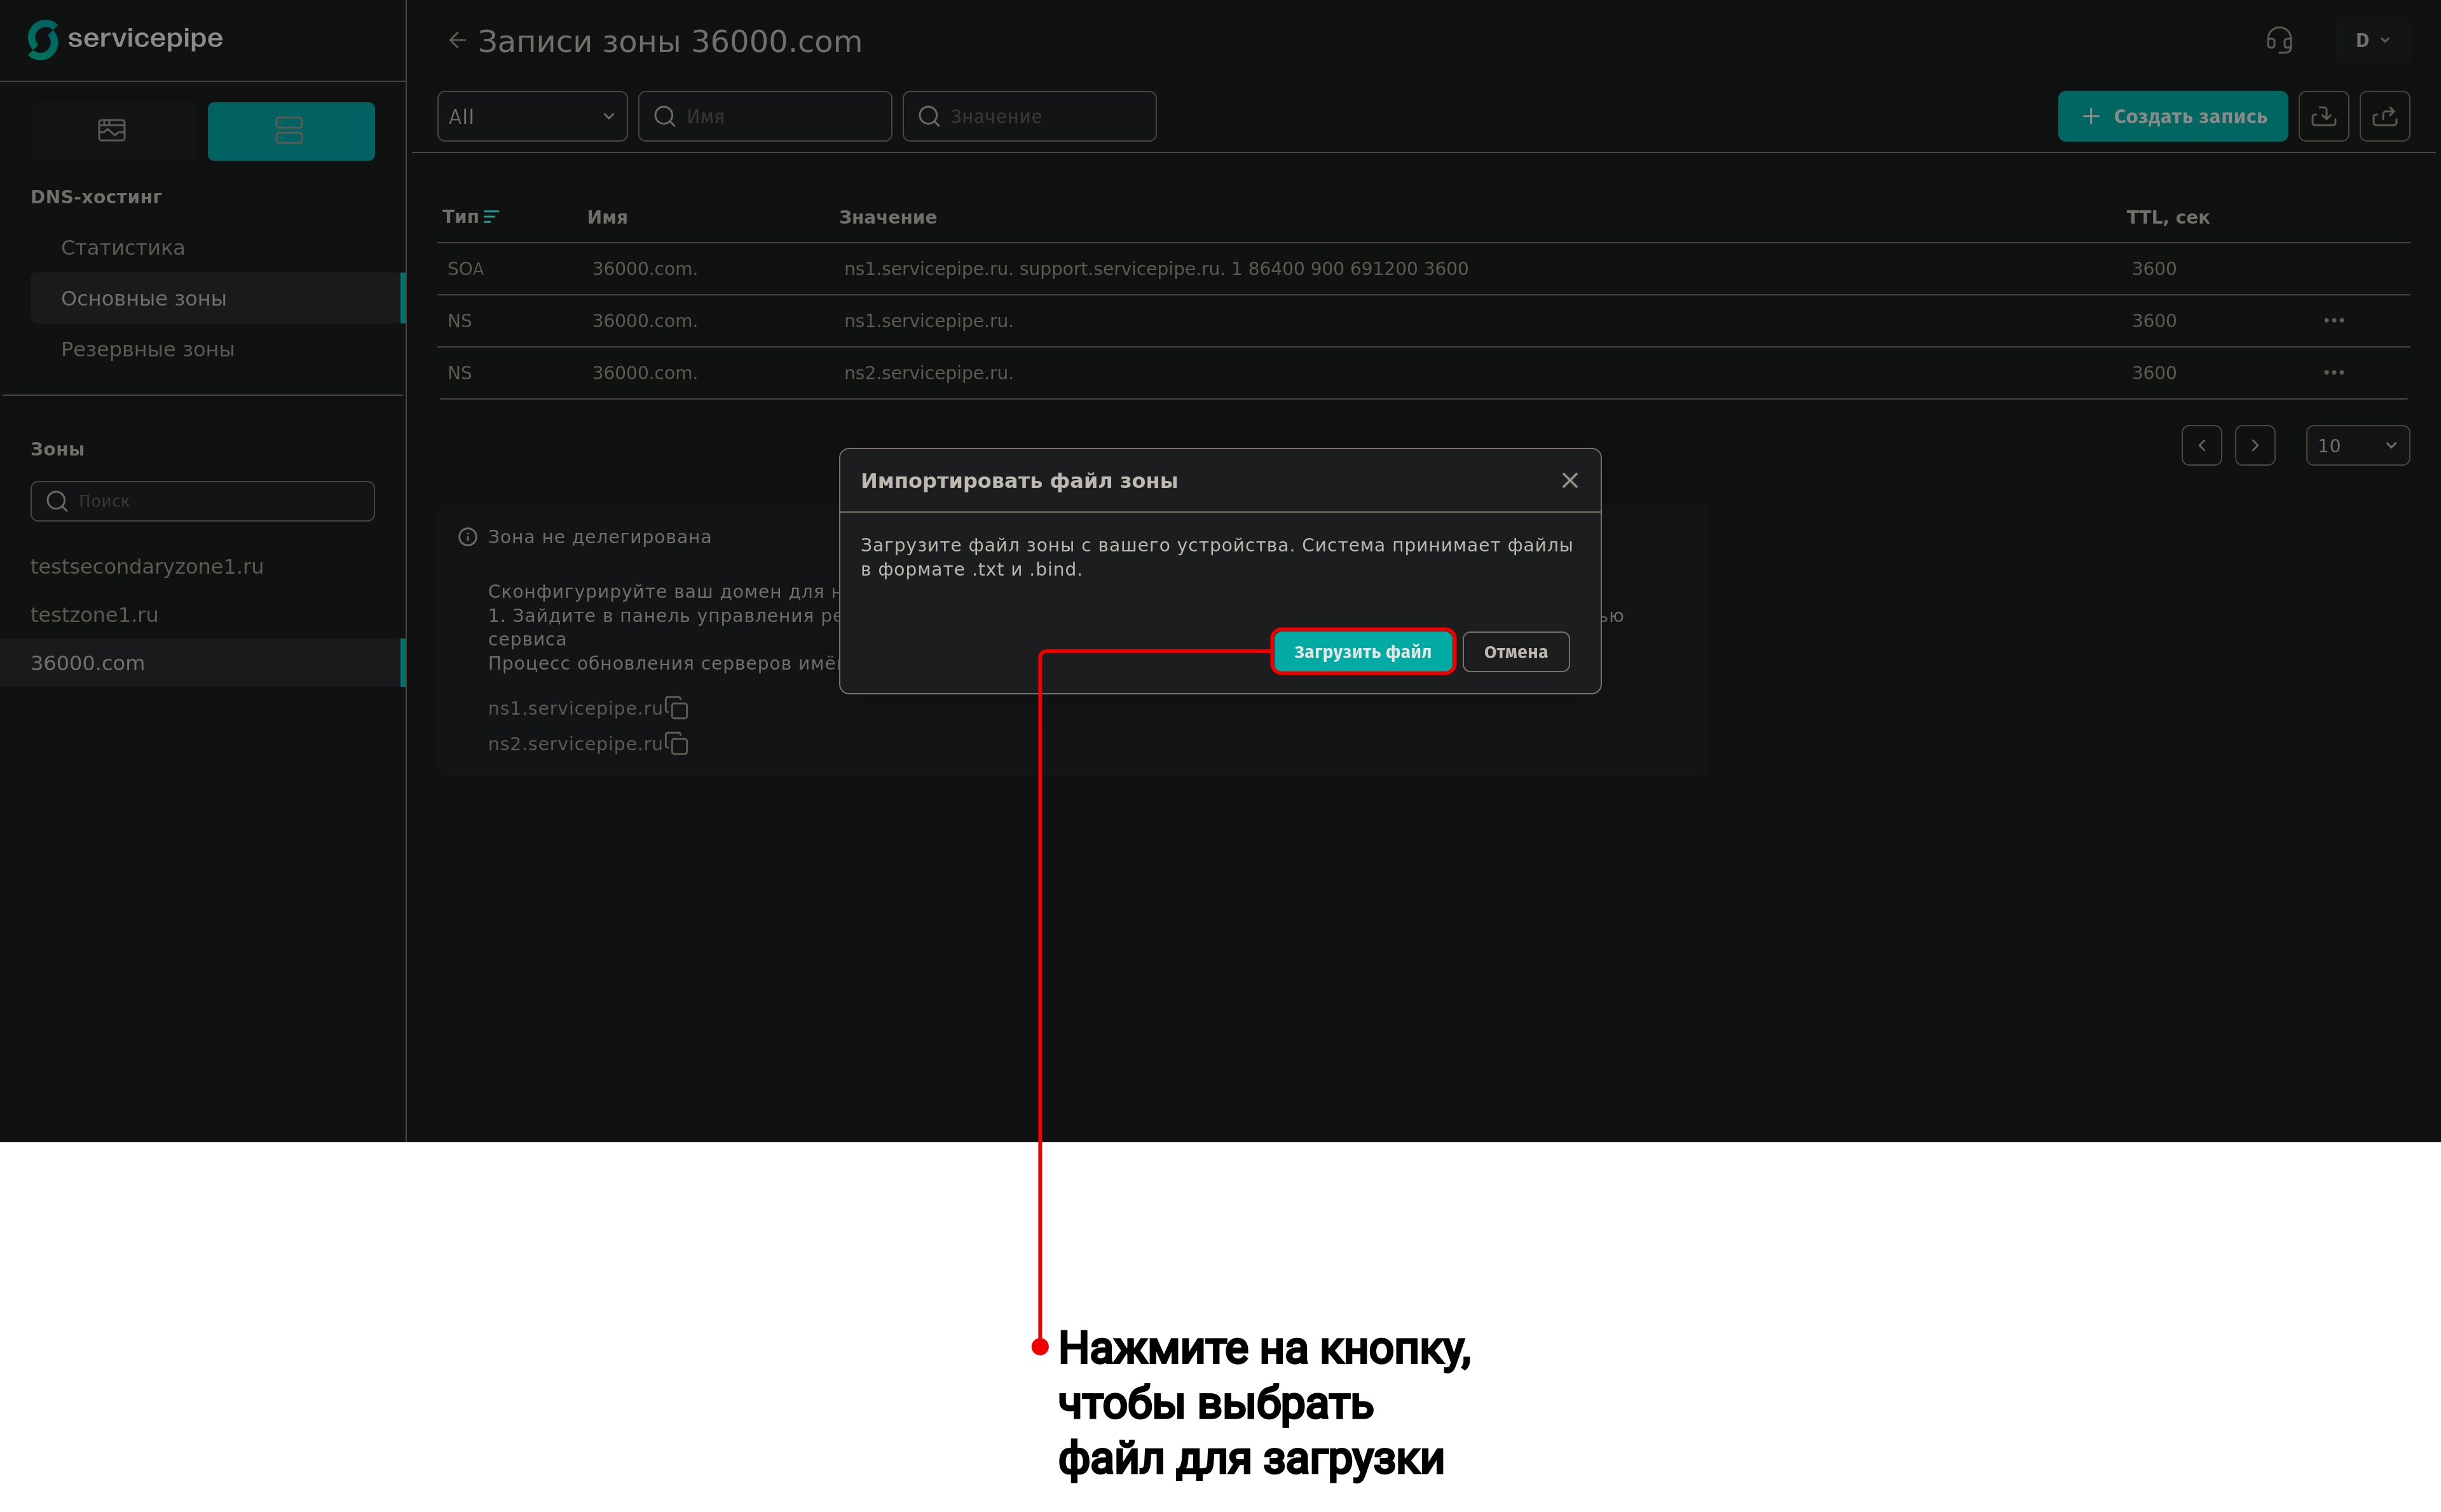Switch to the web protection sidebar tab
The height and width of the screenshot is (1512, 2441).
[x=112, y=131]
